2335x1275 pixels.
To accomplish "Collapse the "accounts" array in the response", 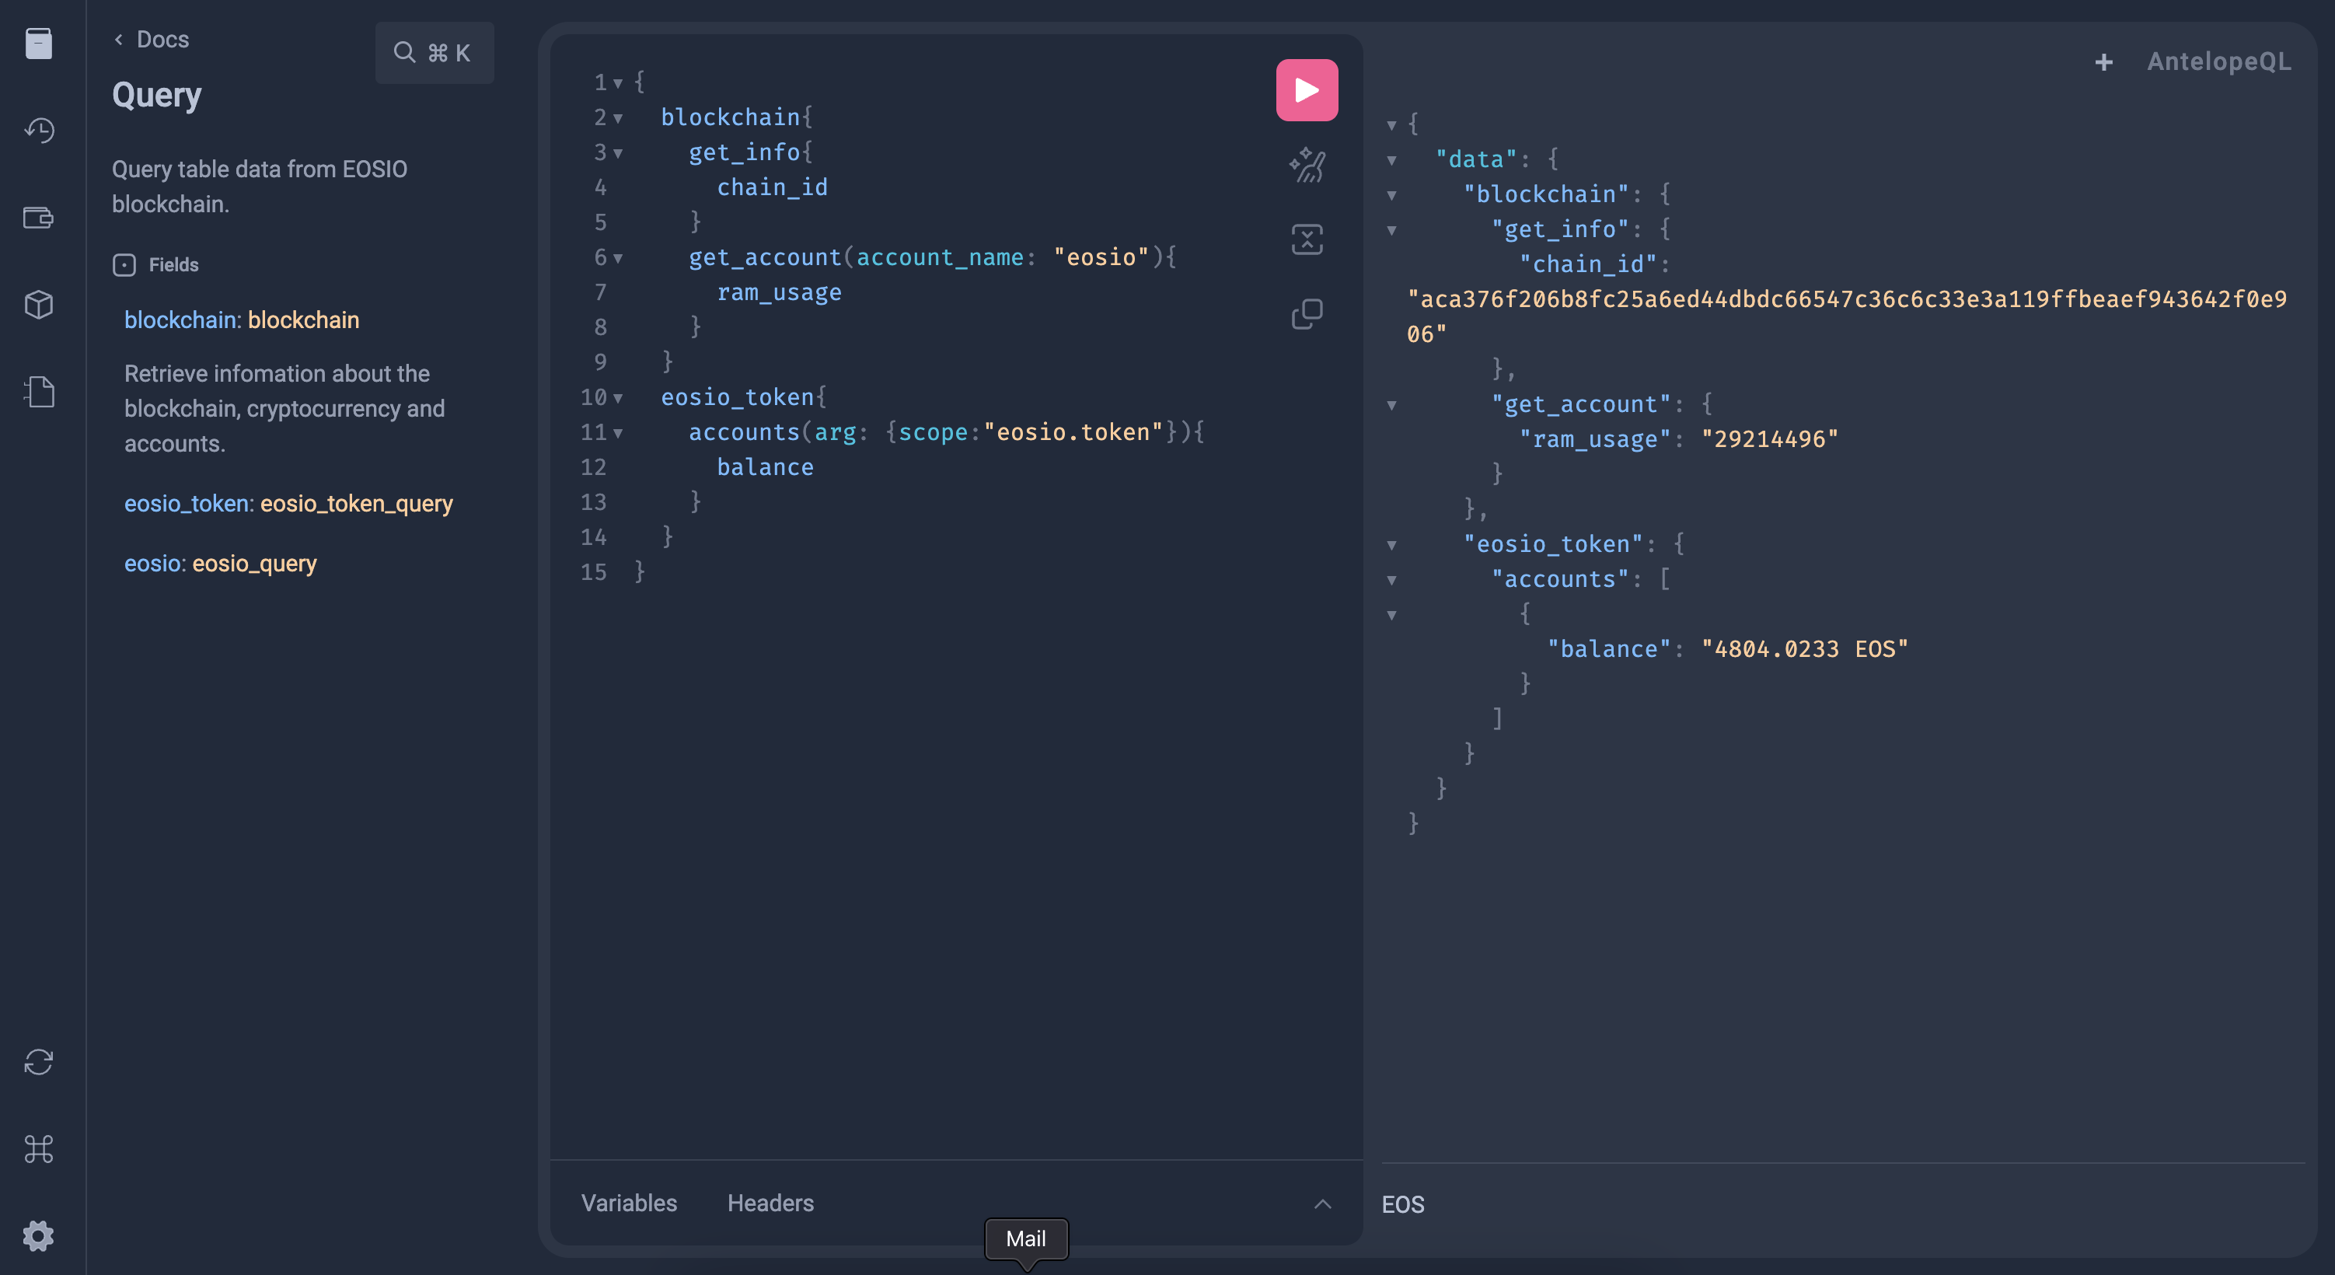I will [x=1391, y=581].
